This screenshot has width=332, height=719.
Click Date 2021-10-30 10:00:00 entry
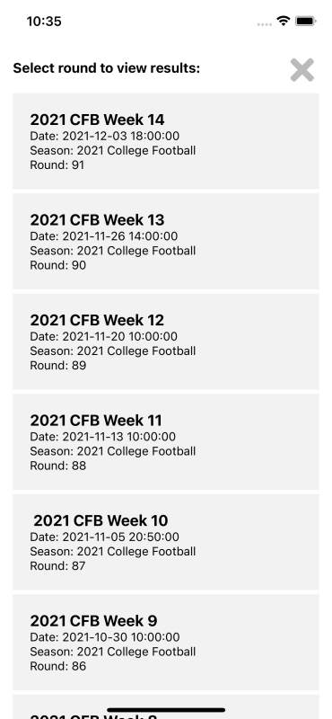(105, 637)
